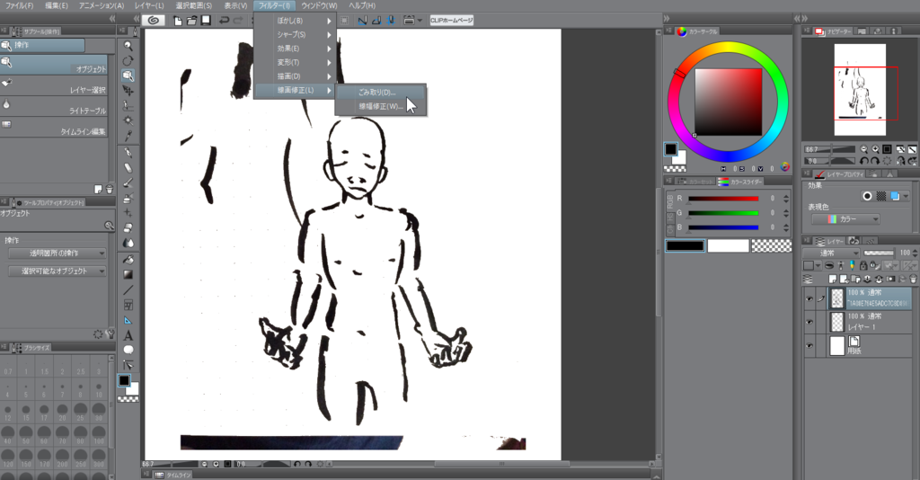The image size is (920, 480).
Task: Select the Eyedropper tool
Action: 128,136
